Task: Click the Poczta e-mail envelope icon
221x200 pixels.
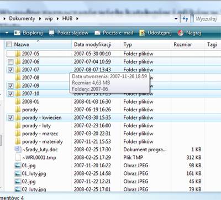Action: [97, 33]
